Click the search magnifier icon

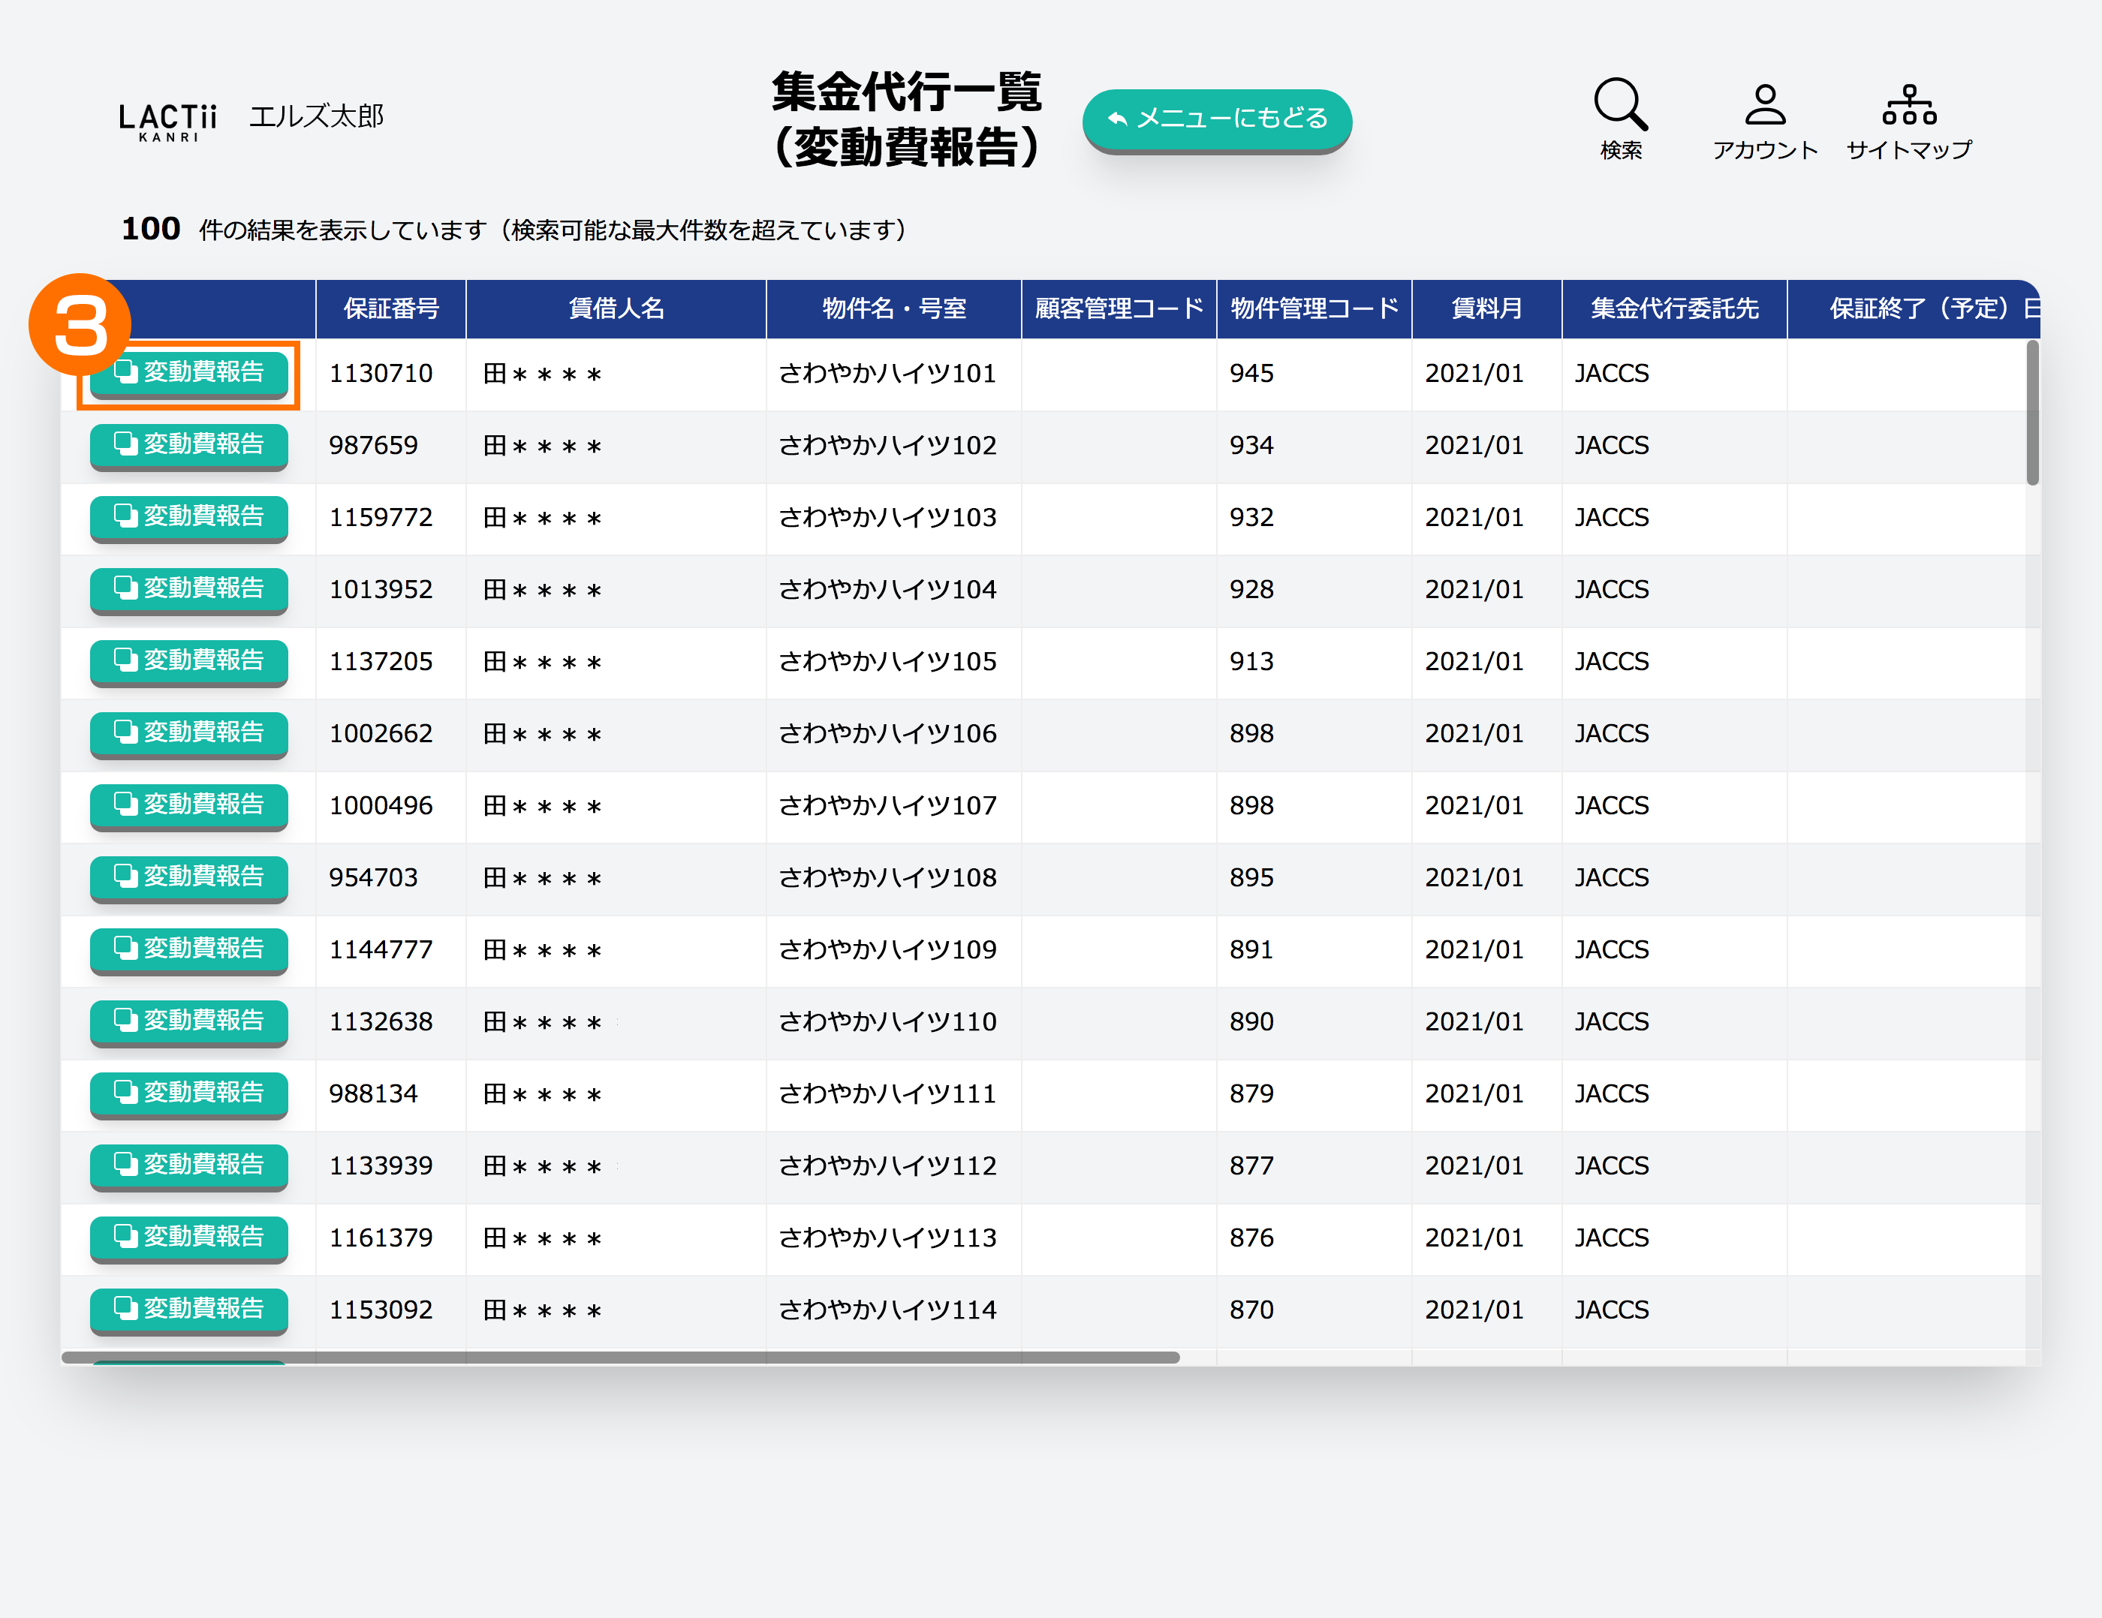[1620, 104]
